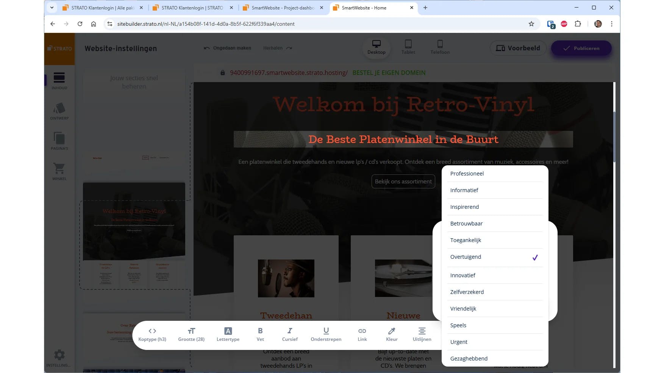Open the Chrome profile avatar

tap(598, 24)
